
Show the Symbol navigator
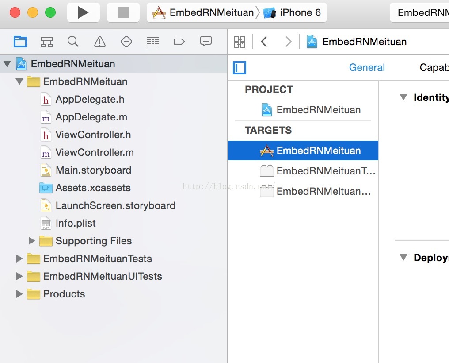pos(47,42)
